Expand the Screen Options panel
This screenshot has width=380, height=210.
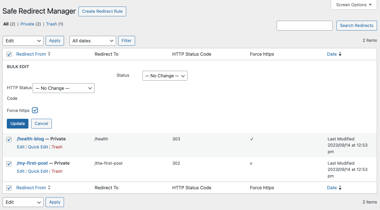tap(353, 5)
